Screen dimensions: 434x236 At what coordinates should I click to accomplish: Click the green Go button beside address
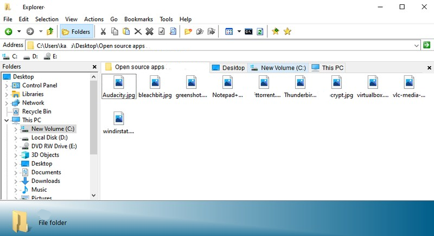(x=427, y=45)
